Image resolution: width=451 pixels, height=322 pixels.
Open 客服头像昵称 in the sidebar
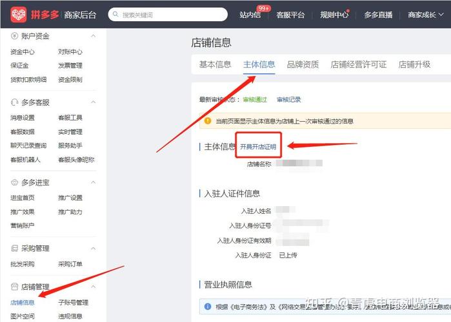(x=76, y=160)
